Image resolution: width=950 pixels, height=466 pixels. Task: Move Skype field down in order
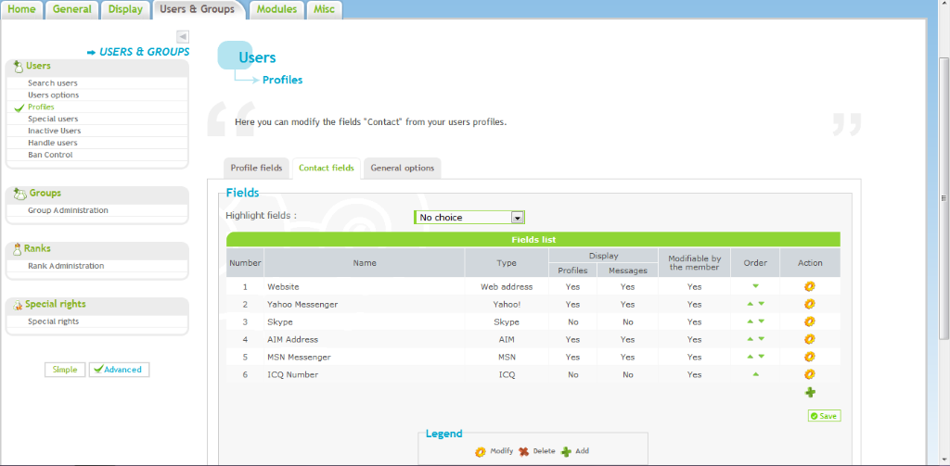[x=761, y=321]
